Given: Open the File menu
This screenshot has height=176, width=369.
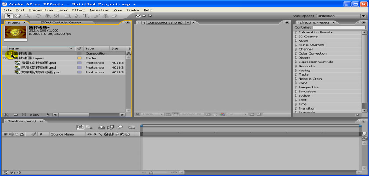Looking at the screenshot, I should tap(7, 10).
